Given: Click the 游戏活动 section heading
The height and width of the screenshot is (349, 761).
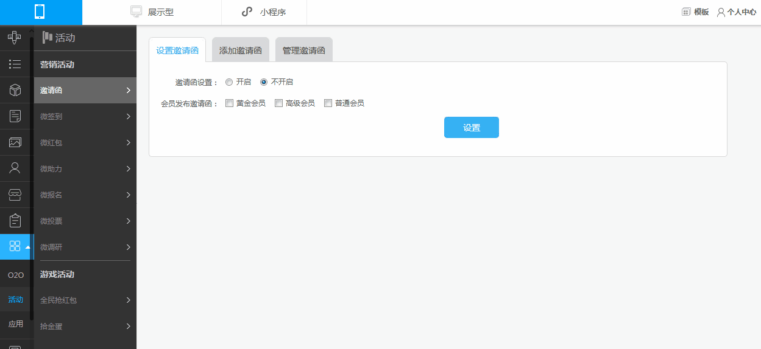Looking at the screenshot, I should (57, 274).
